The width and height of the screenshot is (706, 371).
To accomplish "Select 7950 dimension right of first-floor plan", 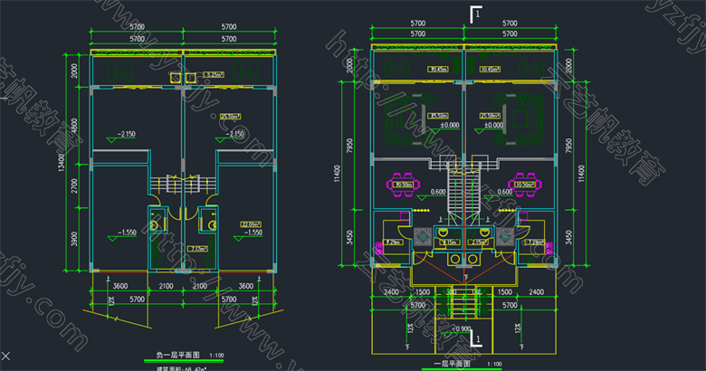I will [568, 146].
